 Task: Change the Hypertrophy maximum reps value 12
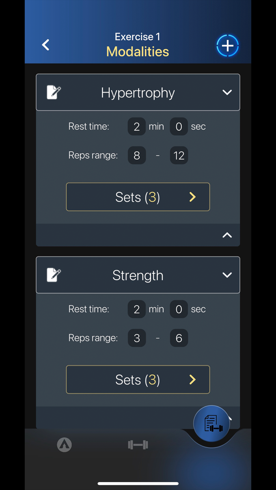(x=179, y=155)
